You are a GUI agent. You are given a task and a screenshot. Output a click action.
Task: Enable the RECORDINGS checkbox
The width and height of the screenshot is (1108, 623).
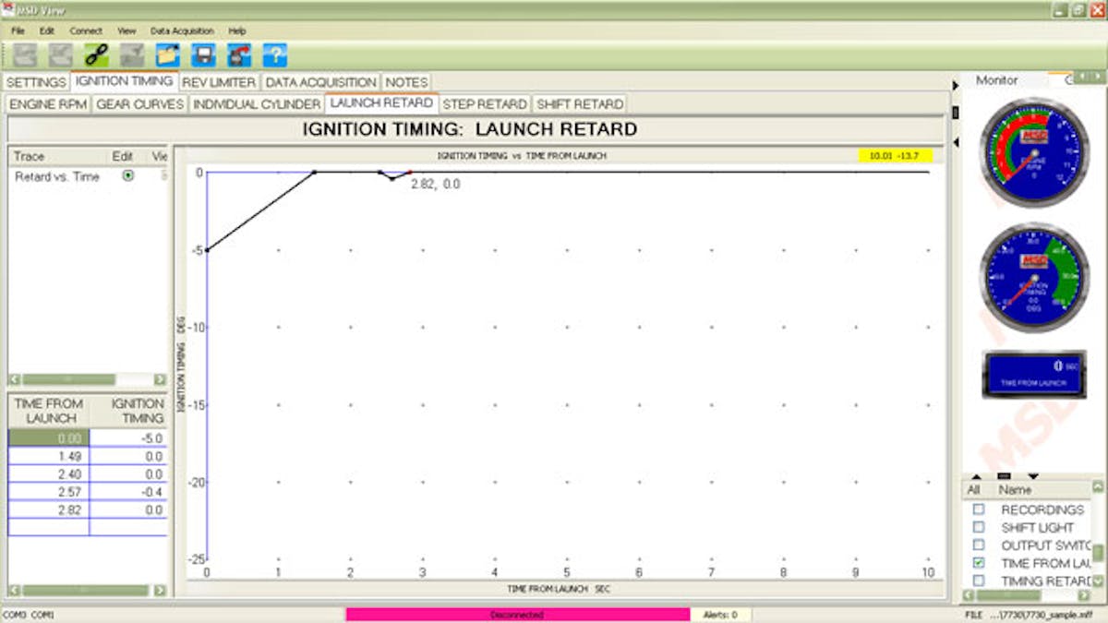pyautogui.click(x=979, y=509)
